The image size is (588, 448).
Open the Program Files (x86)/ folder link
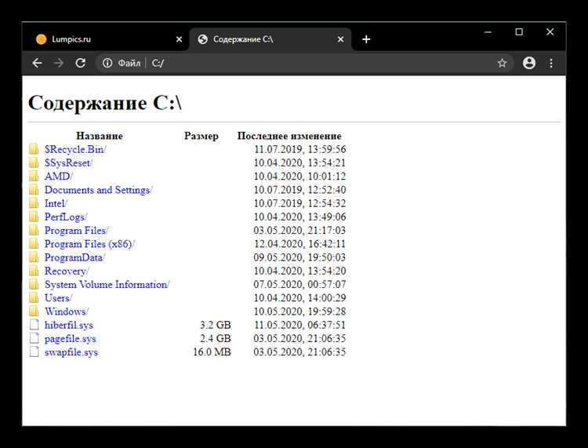point(89,244)
